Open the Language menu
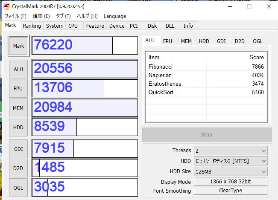The image size is (278, 200). pyautogui.click(x=115, y=16)
